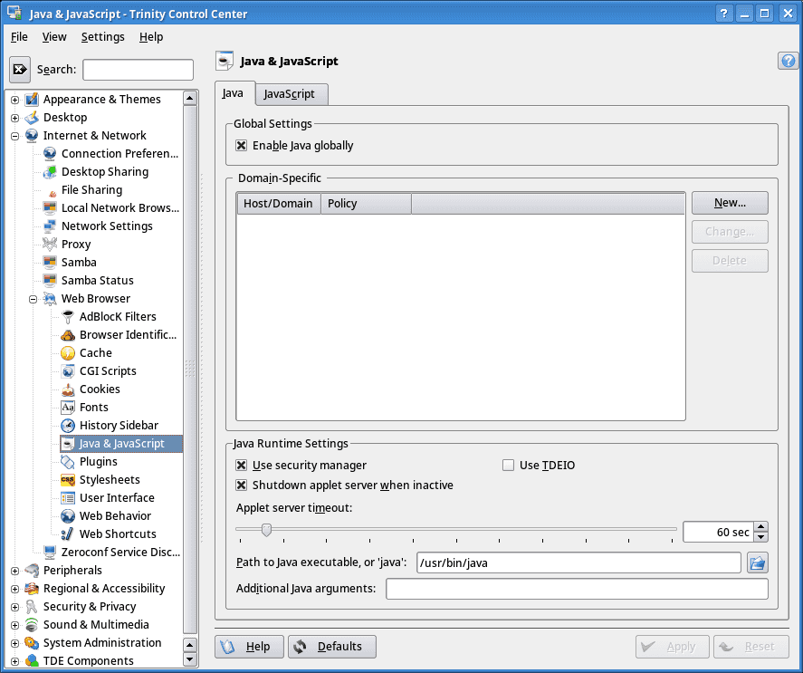Click the Search input field
This screenshot has height=673, width=803.
[139, 70]
